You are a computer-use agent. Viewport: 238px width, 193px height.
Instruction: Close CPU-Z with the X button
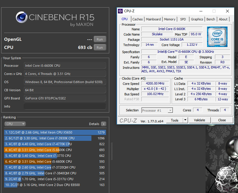click(x=227, y=11)
